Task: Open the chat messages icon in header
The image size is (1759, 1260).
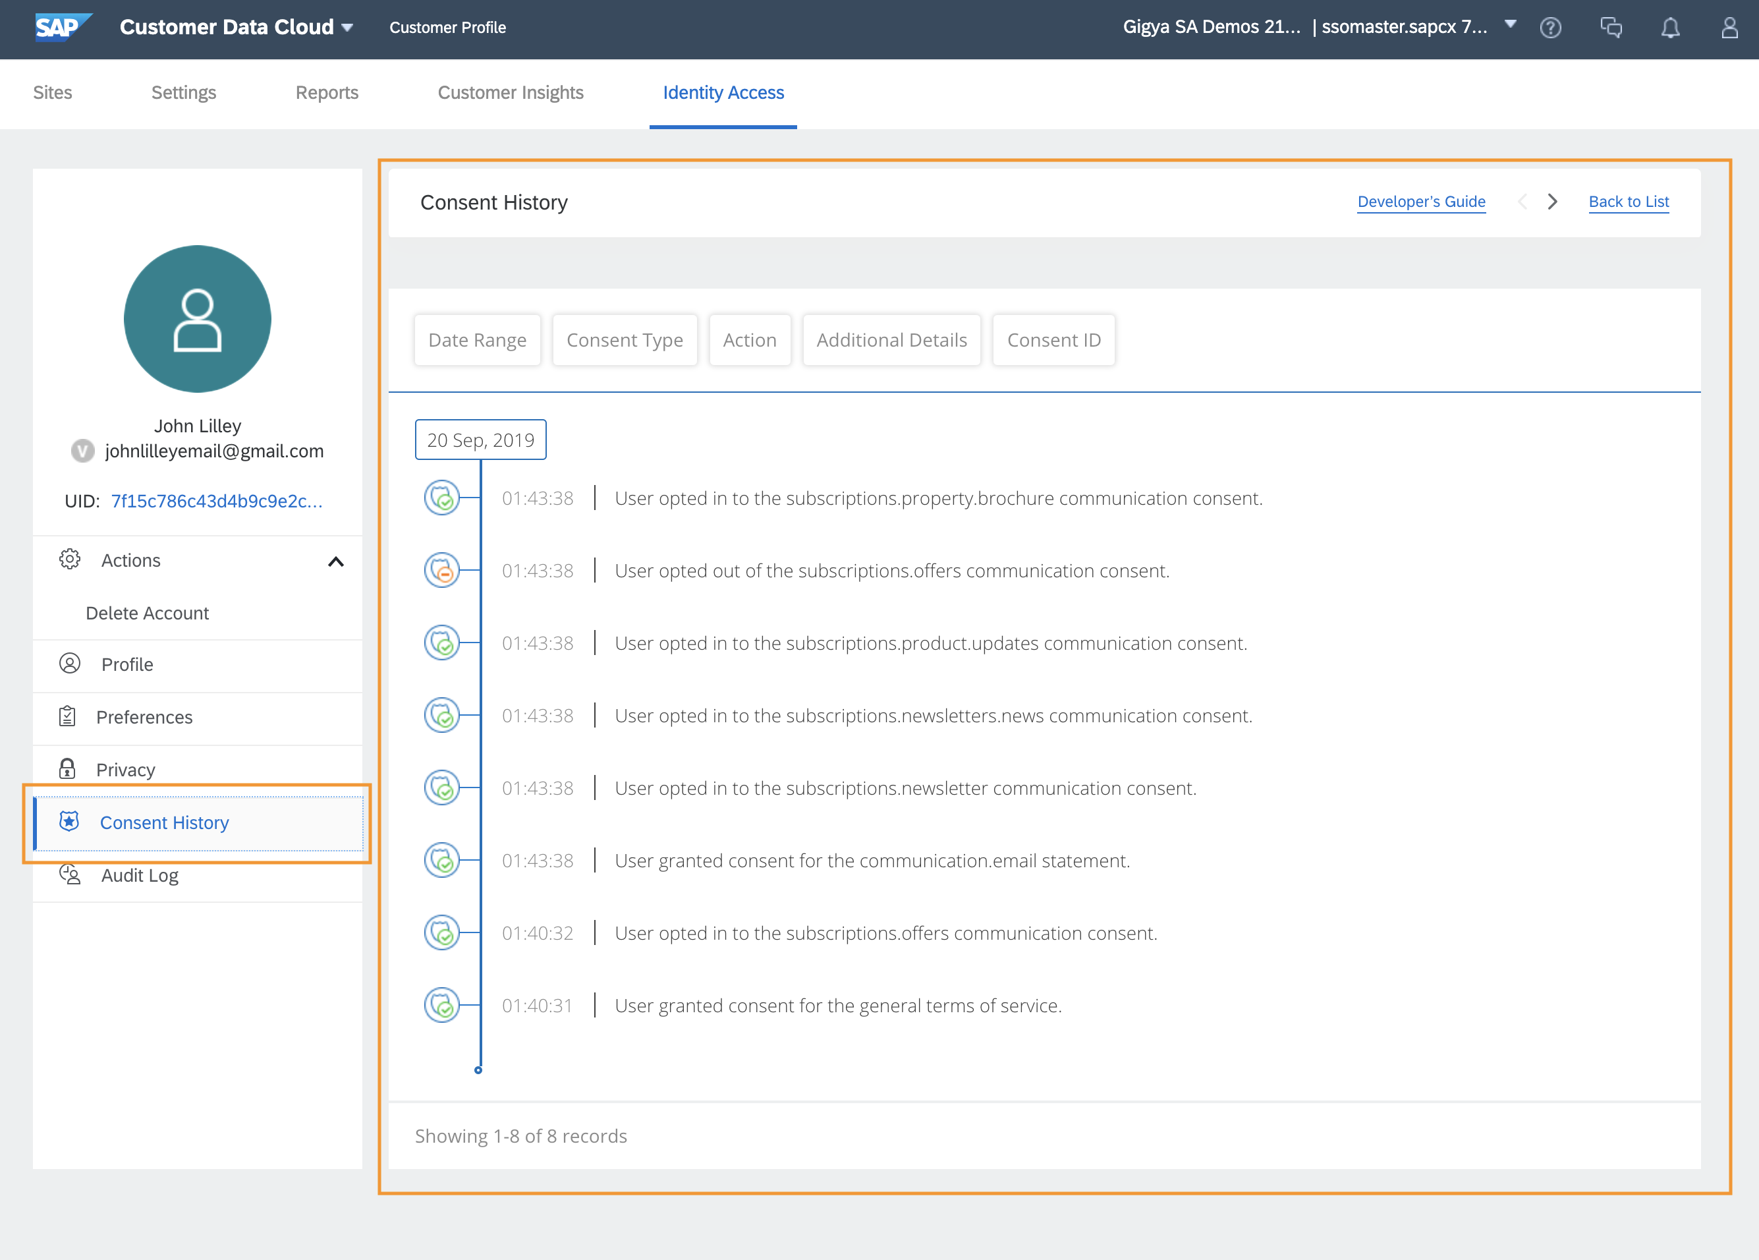Action: [x=1611, y=28]
